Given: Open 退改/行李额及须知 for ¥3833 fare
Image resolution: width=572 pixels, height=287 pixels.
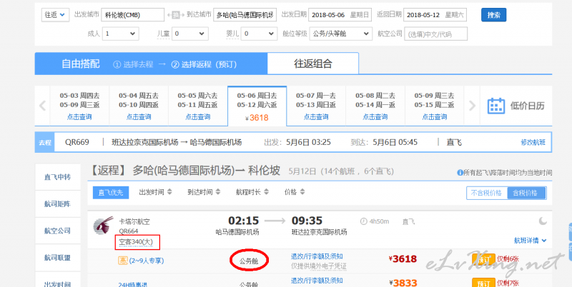Looking at the screenshot, I should (317, 280).
